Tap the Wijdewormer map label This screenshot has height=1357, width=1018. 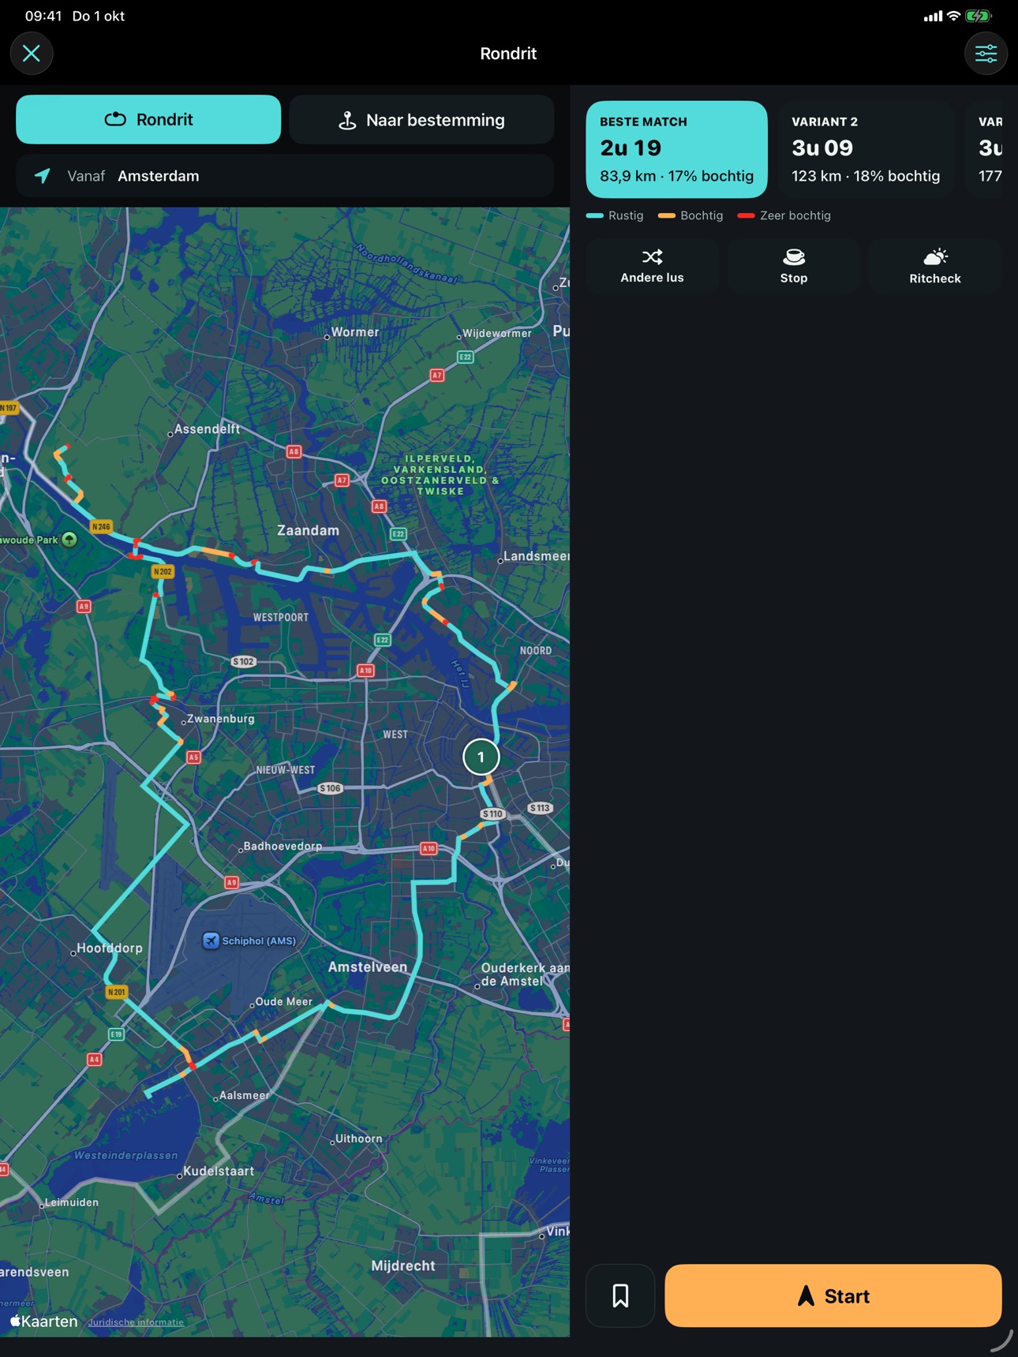click(x=496, y=333)
